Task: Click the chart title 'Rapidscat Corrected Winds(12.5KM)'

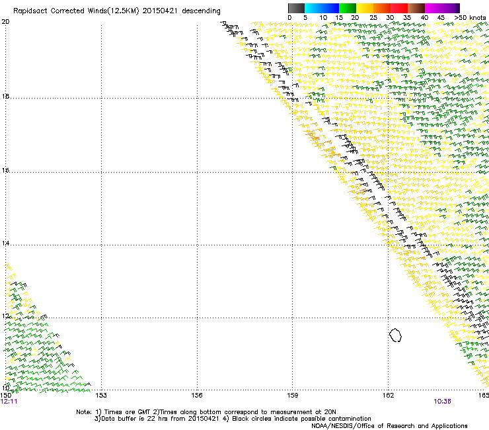Action: [x=76, y=11]
